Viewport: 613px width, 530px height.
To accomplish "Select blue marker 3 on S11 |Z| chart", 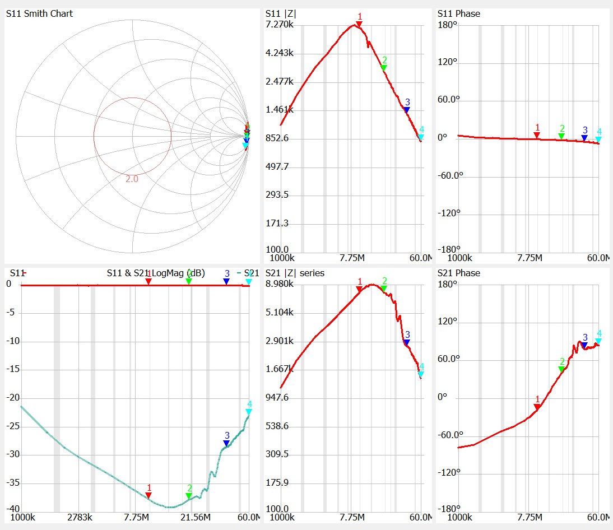I will (x=407, y=109).
